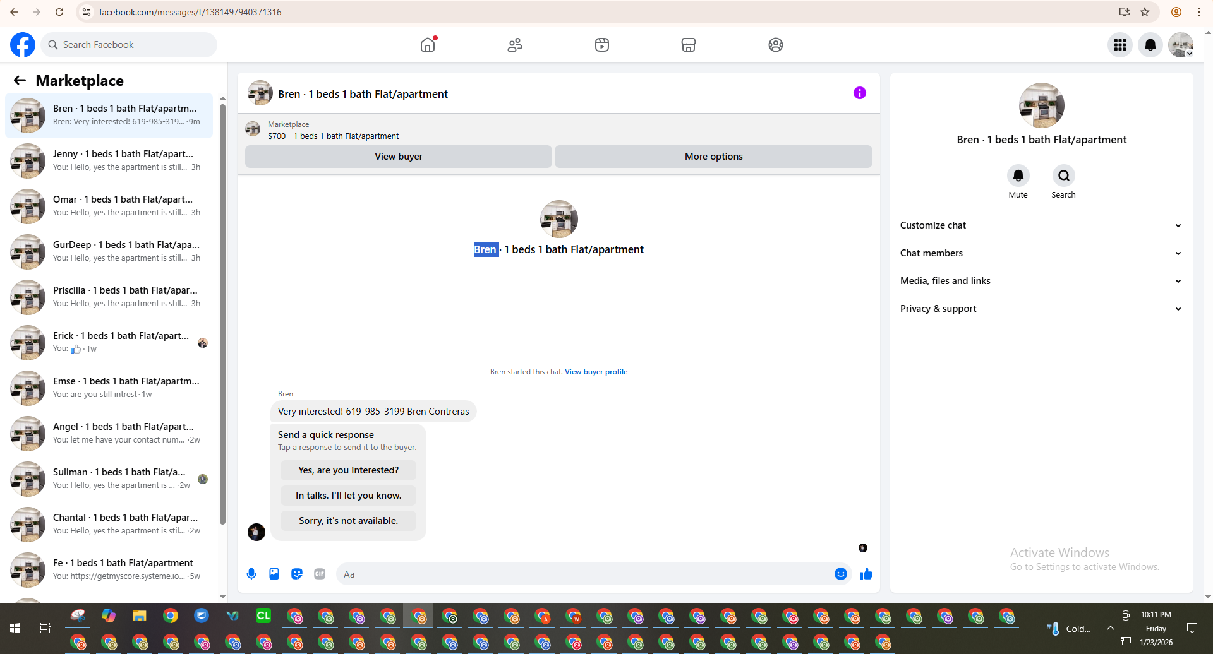This screenshot has width=1213, height=654.
Task: Go back using Marketplace back arrow
Action: pos(20,80)
